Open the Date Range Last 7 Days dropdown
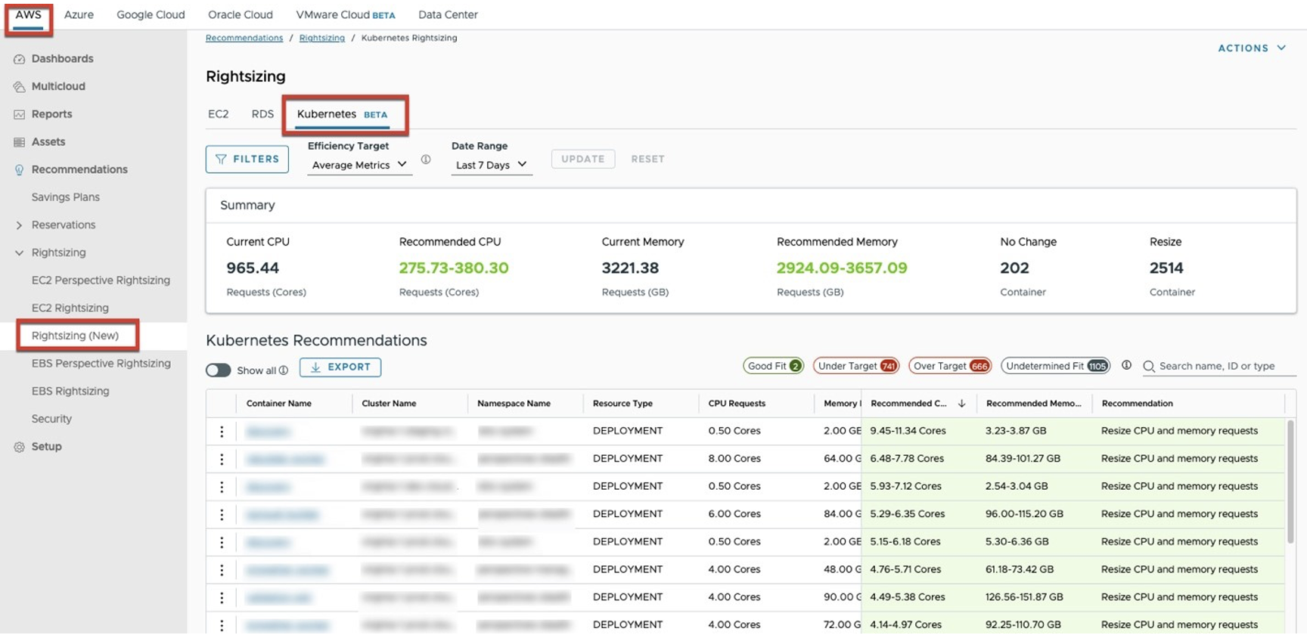 coord(492,165)
